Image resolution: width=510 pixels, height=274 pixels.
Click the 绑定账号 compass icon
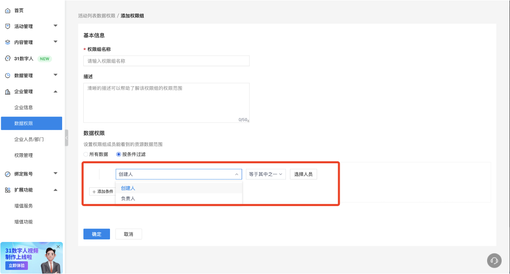click(x=7, y=174)
